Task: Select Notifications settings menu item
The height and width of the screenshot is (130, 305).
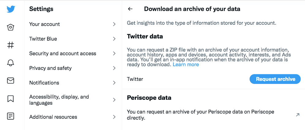Action: pos(73,83)
